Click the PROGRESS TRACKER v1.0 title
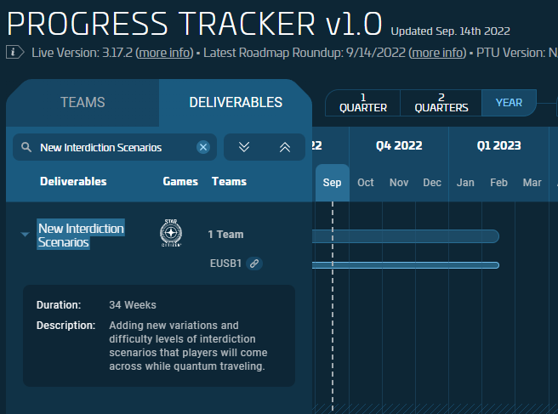558x414 pixels. click(x=194, y=24)
